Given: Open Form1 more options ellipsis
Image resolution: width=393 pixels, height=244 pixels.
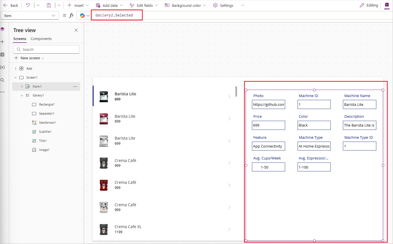Looking at the screenshot, I should [x=75, y=87].
